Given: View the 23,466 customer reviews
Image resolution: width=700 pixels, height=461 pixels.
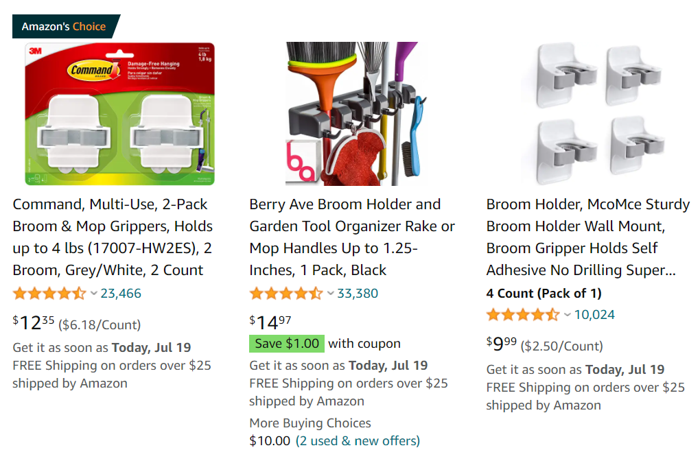Looking at the screenshot, I should tap(121, 294).
